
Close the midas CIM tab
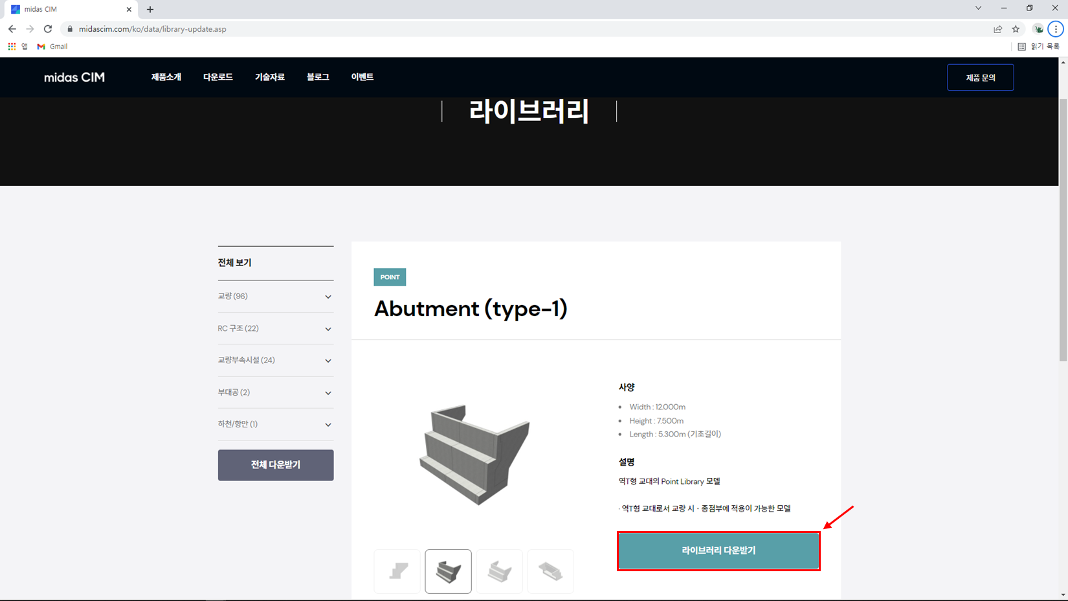click(x=129, y=9)
